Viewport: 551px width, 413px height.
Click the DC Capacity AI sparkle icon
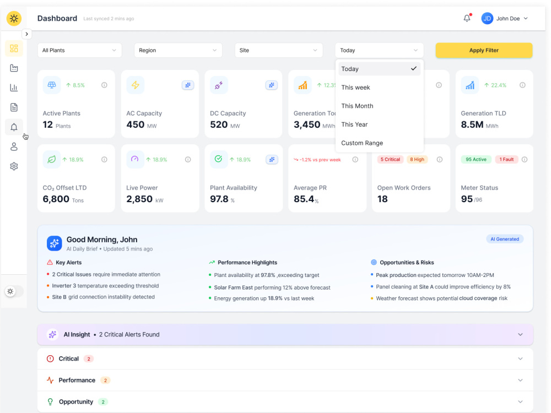272,85
